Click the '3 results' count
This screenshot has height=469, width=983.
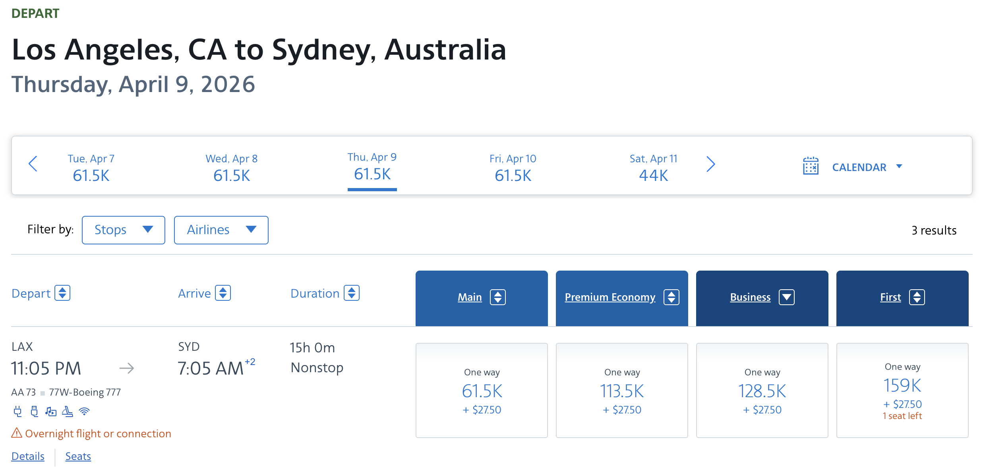click(934, 231)
